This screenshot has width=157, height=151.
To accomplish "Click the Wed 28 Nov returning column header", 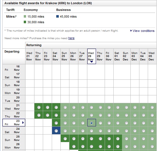I will pyautogui.click(x=92, y=56).
